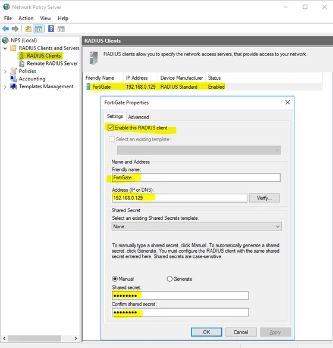Image resolution: width=333 pixels, height=348 pixels.
Task: Click the Back arrow toolbar icon
Action: 5,29
